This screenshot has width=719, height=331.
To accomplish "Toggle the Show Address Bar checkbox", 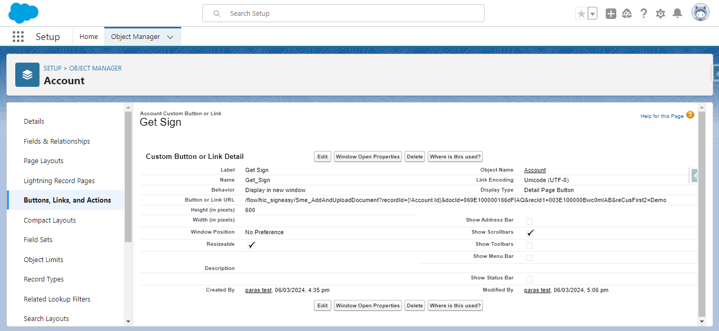I will pyautogui.click(x=529, y=221).
